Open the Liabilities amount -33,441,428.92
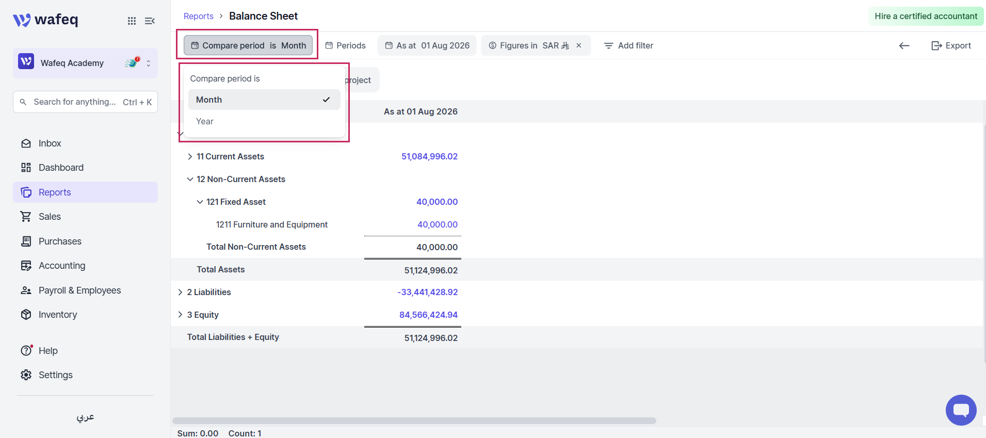The image size is (986, 438). pos(428,292)
